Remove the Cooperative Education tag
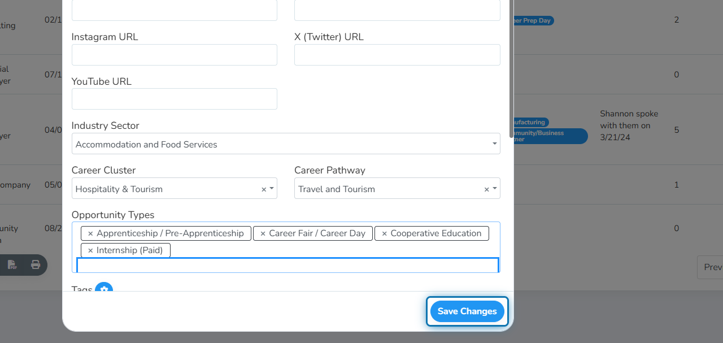Viewport: 723px width, 343px height. [384, 233]
